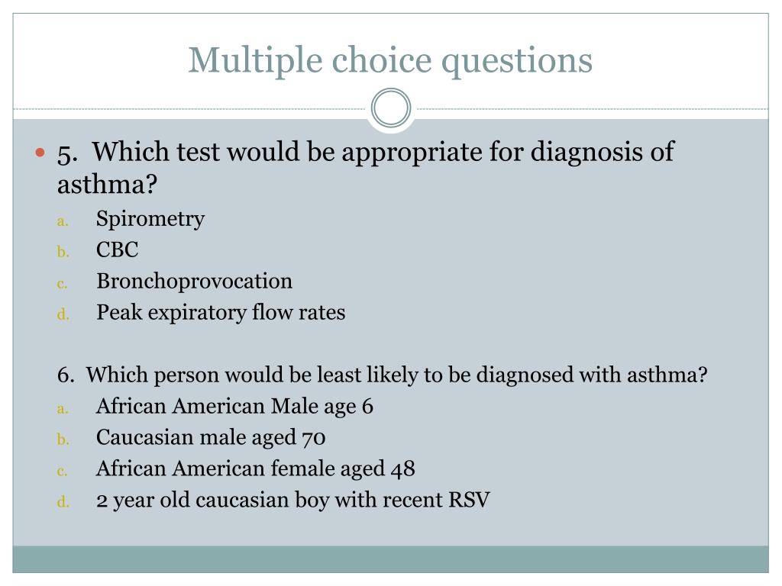Click the teal footer bar of slide
Screen dimensions: 782x586
[x=390, y=559]
